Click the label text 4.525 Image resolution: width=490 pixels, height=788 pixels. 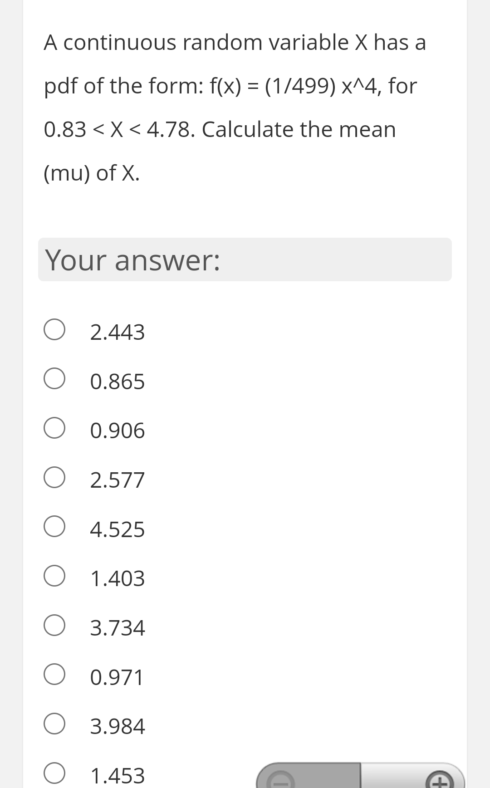pos(117,528)
